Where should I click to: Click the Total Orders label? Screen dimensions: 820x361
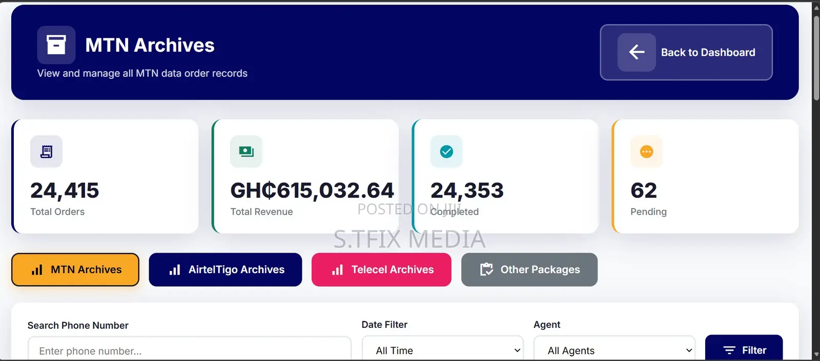tap(57, 212)
